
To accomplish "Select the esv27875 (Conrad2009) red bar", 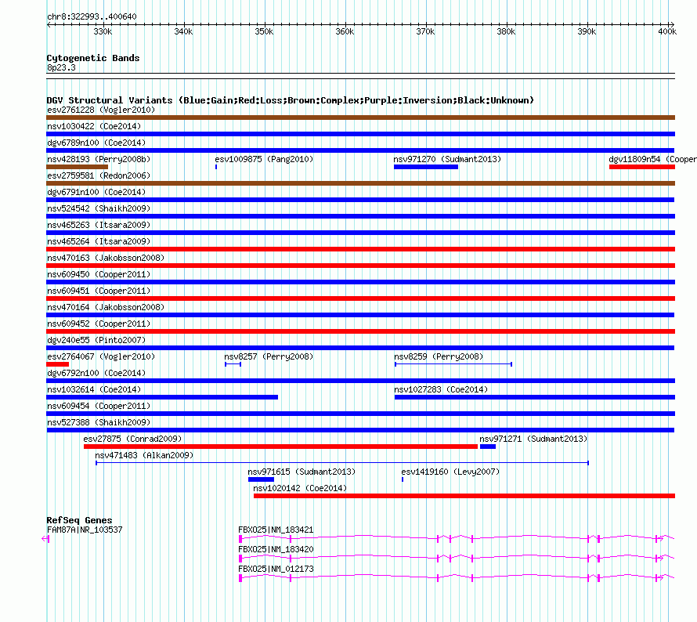I will coord(280,447).
